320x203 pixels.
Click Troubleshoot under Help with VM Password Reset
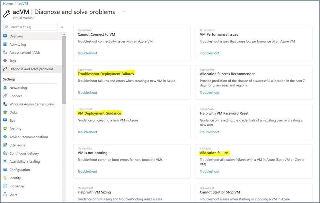[x=209, y=132]
